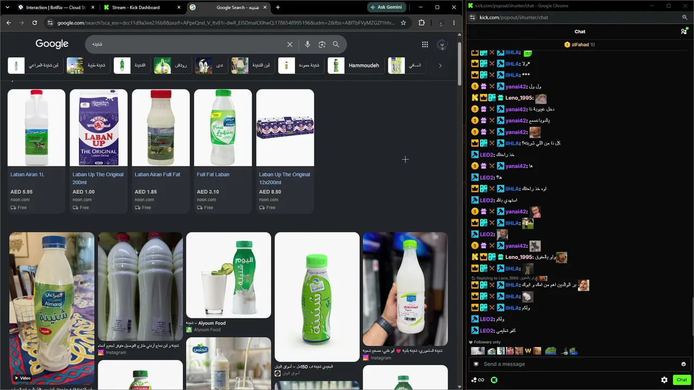This screenshot has height=390, width=694.
Task: Click the green Kick logo icon below message box
Action: click(x=494, y=380)
